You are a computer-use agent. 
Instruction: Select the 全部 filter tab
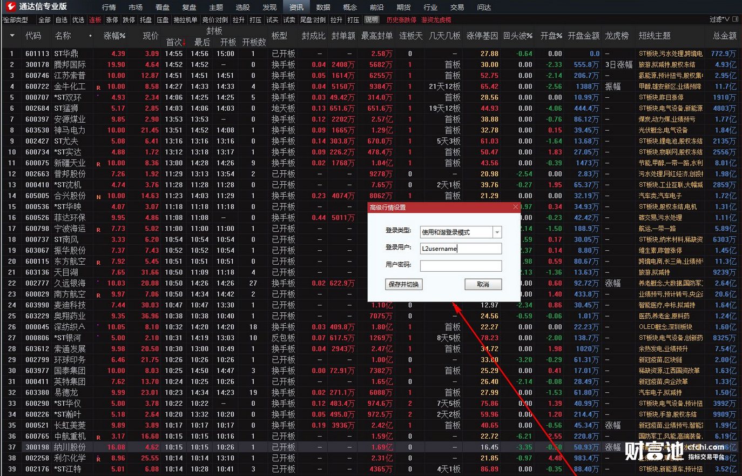point(44,20)
